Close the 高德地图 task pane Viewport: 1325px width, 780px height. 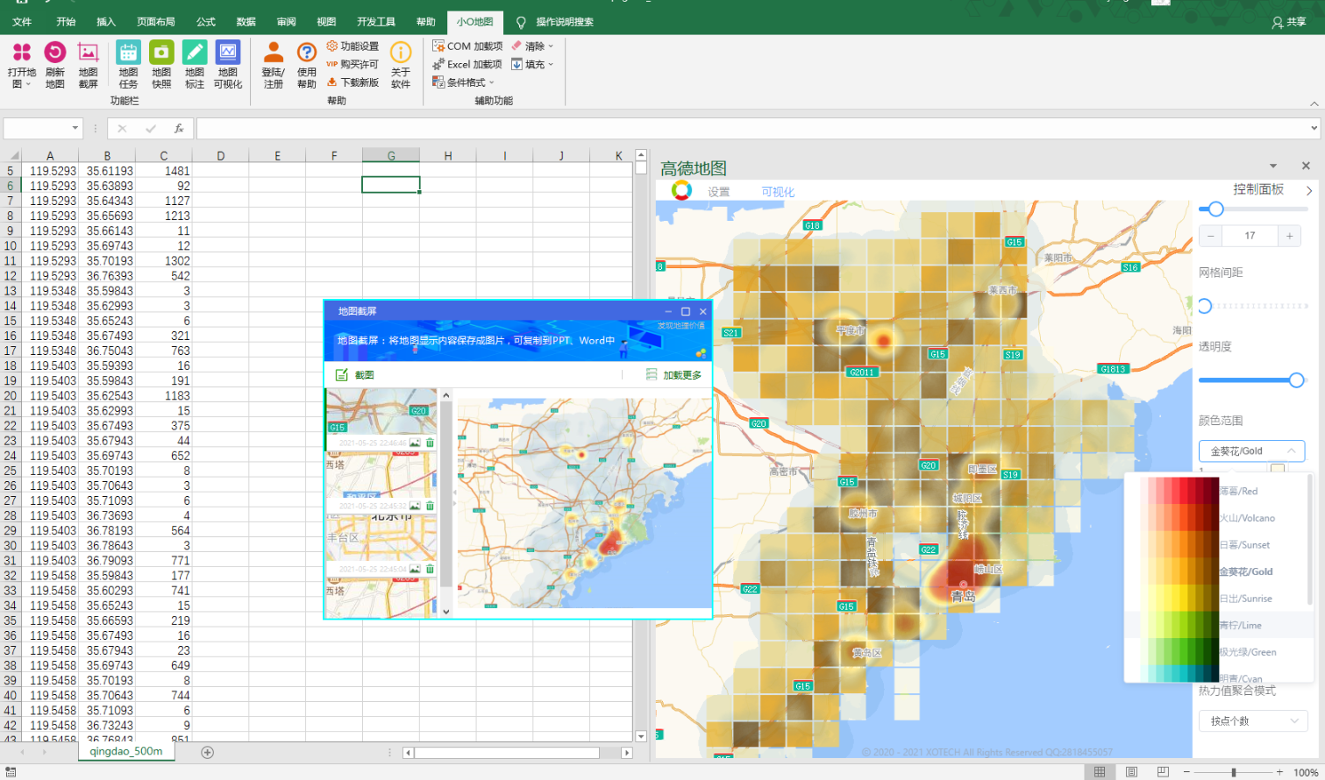click(1306, 166)
